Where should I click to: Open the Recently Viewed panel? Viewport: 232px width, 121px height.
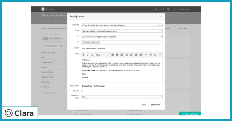tap(190, 114)
